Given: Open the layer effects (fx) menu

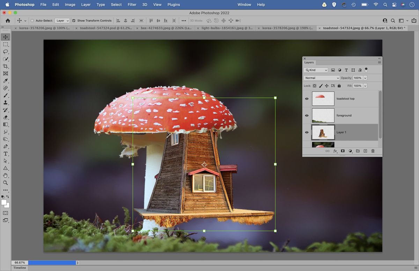Looking at the screenshot, I should (x=335, y=151).
